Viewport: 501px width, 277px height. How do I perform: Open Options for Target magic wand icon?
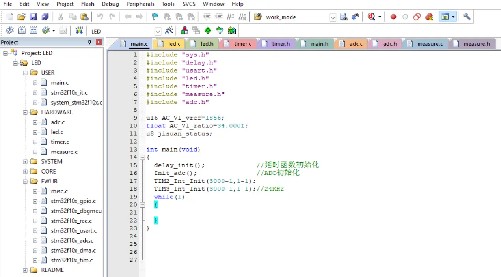169,31
